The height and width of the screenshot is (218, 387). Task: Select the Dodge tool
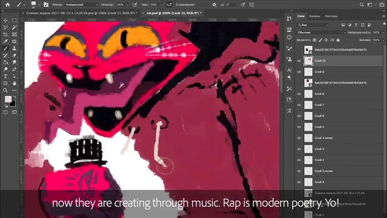pos(5,69)
